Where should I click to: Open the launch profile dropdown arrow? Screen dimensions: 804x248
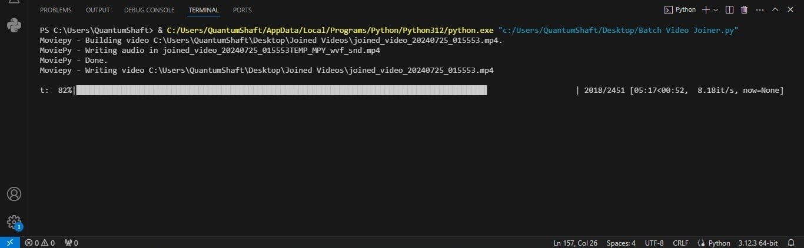pyautogui.click(x=716, y=10)
